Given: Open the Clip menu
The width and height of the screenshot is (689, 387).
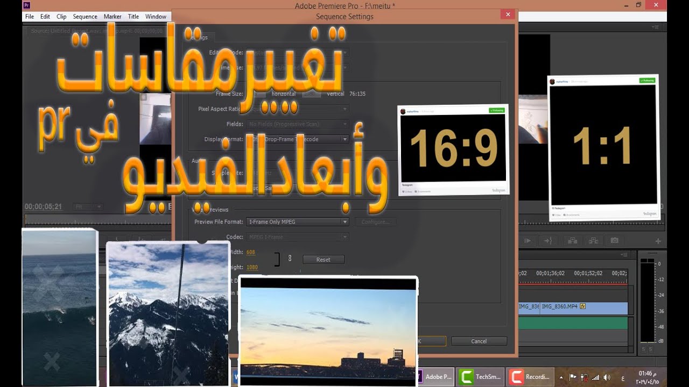Looking at the screenshot, I should coord(61,17).
